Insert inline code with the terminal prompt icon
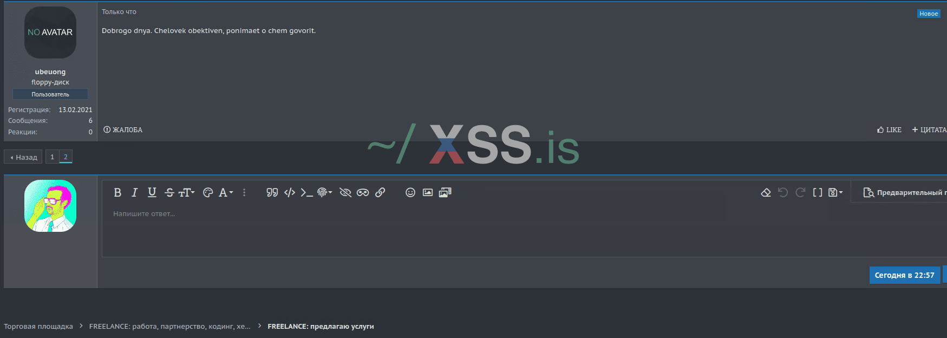The width and height of the screenshot is (947, 338). [306, 192]
